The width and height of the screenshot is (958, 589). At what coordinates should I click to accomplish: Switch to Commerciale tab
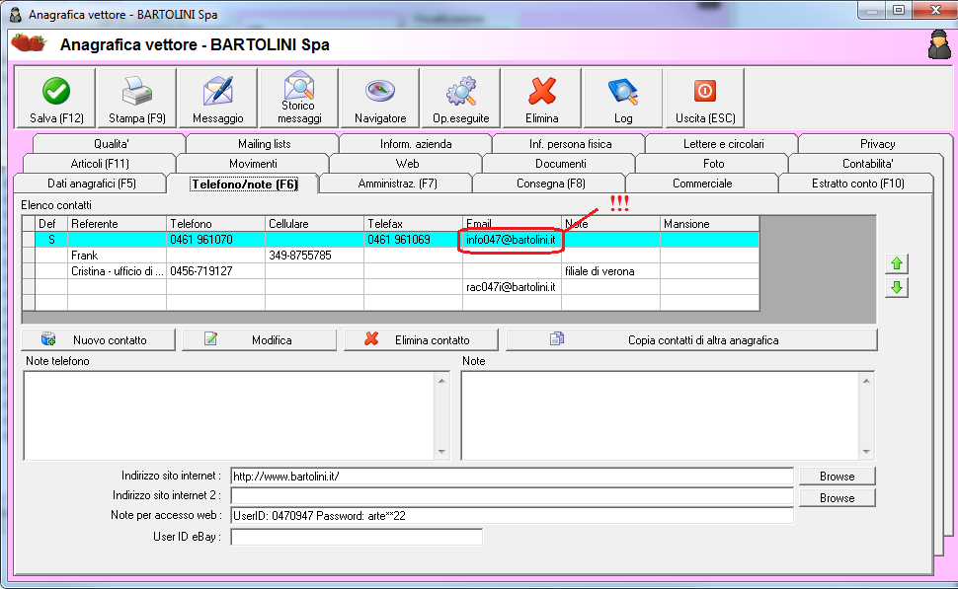pos(702,184)
